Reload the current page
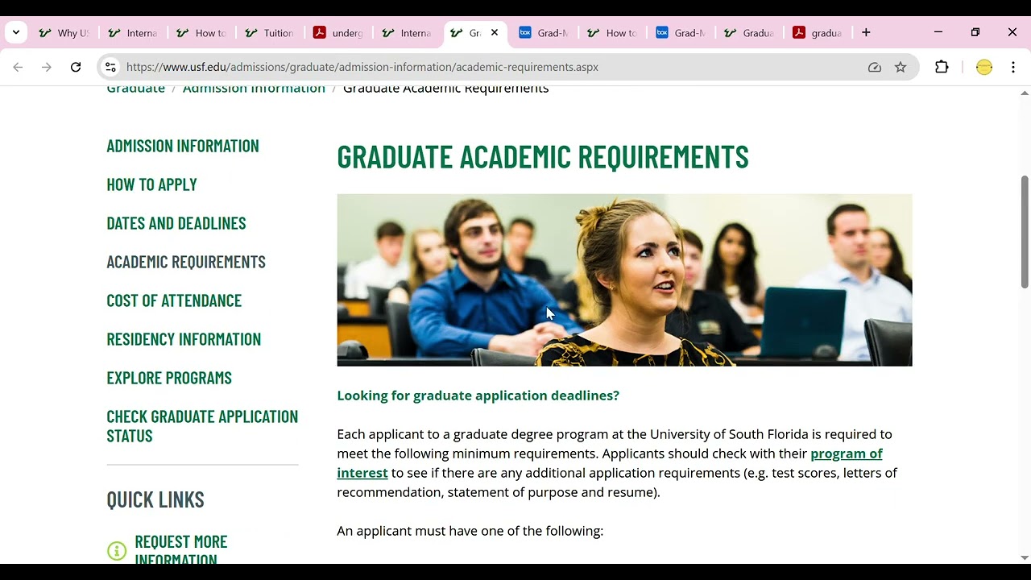Viewport: 1031px width, 580px height. [x=76, y=68]
